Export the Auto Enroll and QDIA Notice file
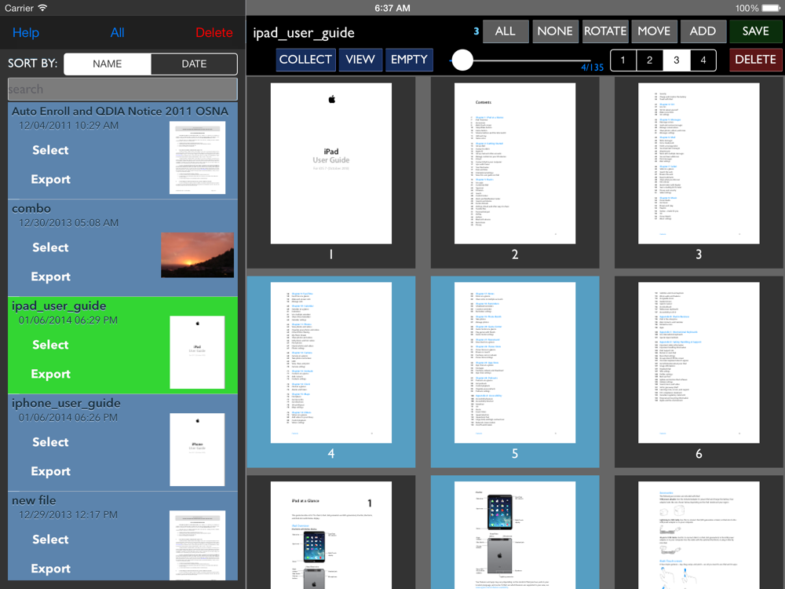 (50, 179)
